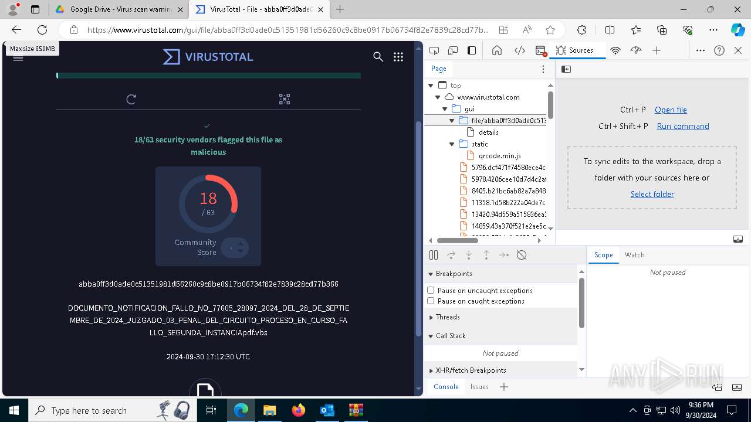This screenshot has width=751, height=422.
Task: Open Firefox from the taskbar
Action: 299,410
